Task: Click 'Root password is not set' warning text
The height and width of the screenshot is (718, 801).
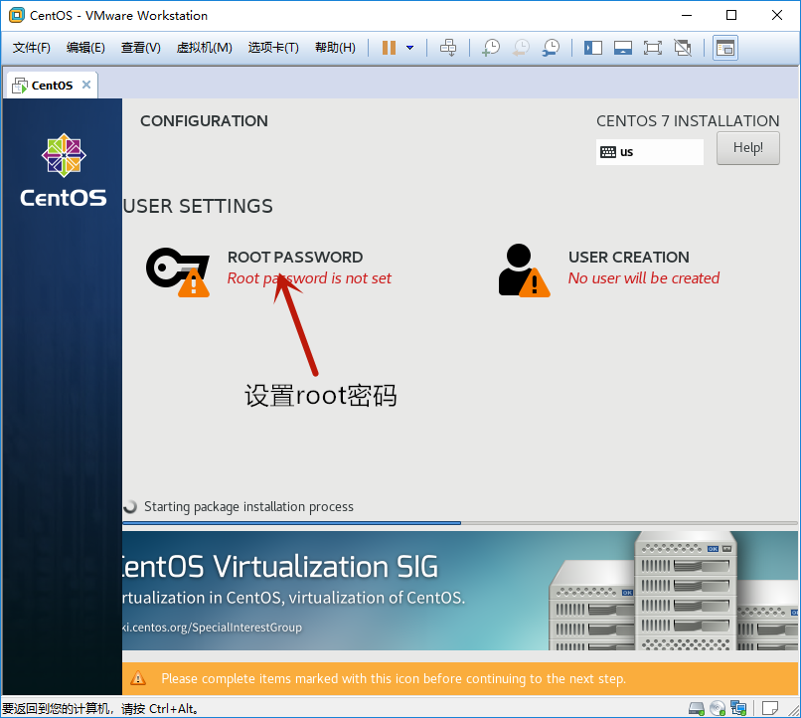Action: 309,278
